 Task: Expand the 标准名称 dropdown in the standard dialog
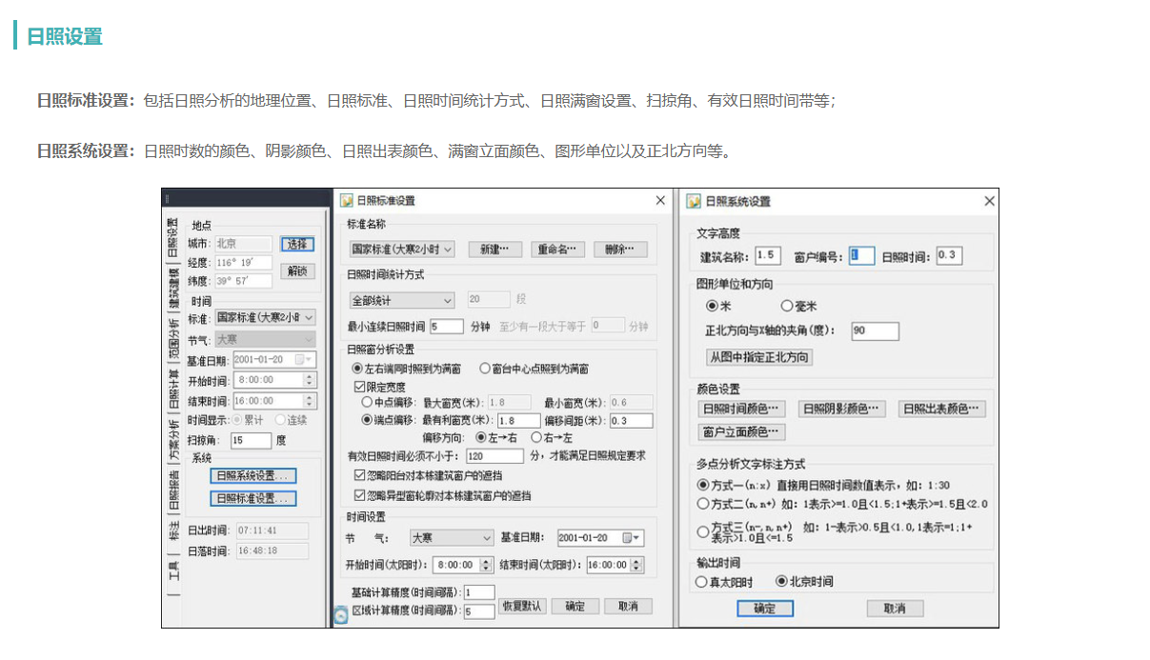click(448, 250)
